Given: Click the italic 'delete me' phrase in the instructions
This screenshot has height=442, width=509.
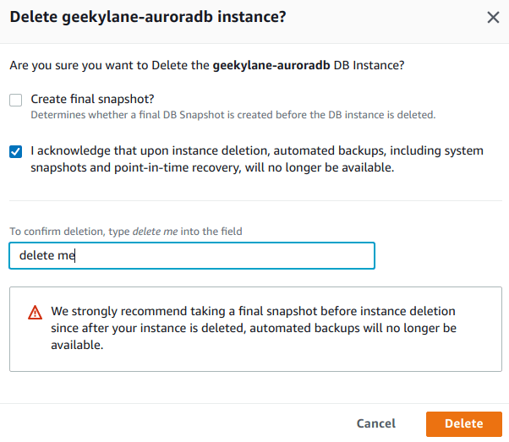Looking at the screenshot, I should (156, 232).
